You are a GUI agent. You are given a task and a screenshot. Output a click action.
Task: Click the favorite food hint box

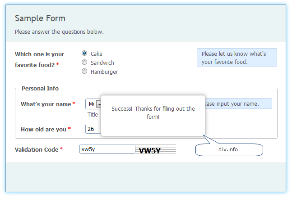(237, 58)
